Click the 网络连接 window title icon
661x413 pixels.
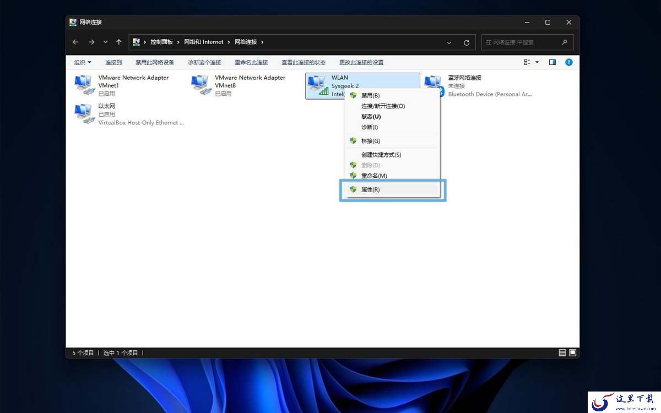tap(73, 22)
